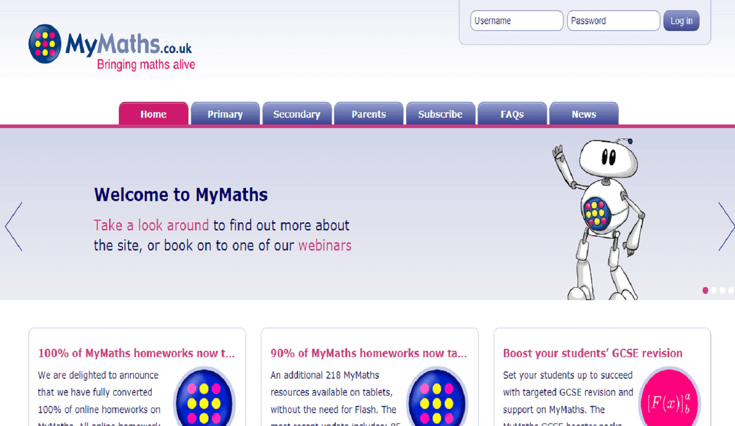Go to the Parents tab
The height and width of the screenshot is (426, 735).
pos(369,114)
